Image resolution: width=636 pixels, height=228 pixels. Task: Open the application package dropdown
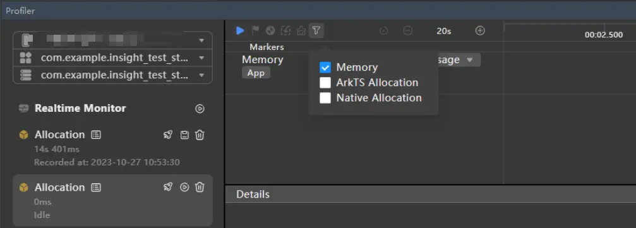pyautogui.click(x=113, y=58)
